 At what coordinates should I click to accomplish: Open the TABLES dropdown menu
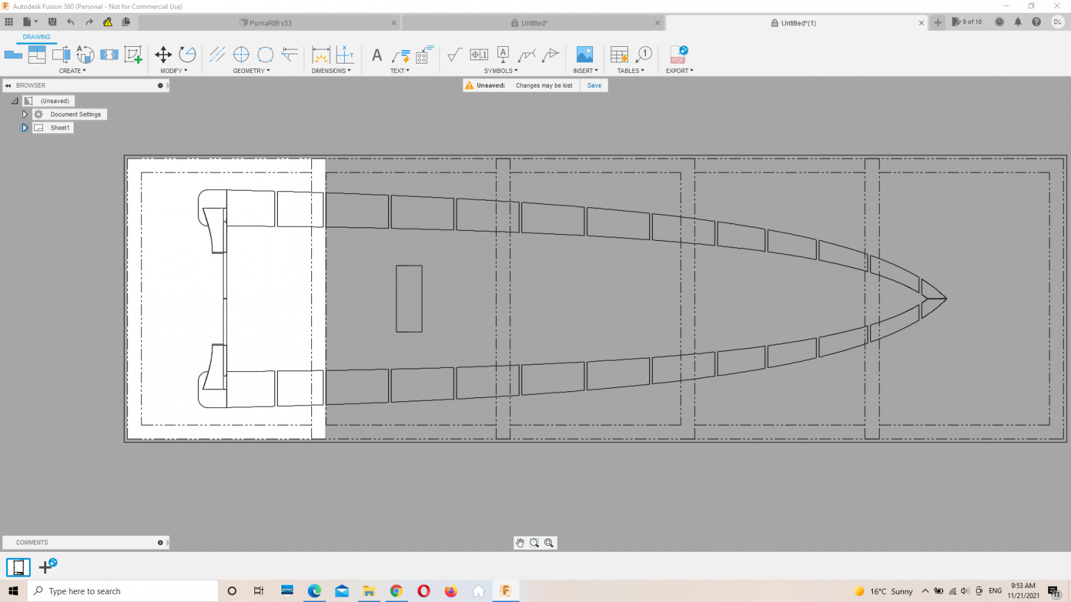(x=631, y=71)
